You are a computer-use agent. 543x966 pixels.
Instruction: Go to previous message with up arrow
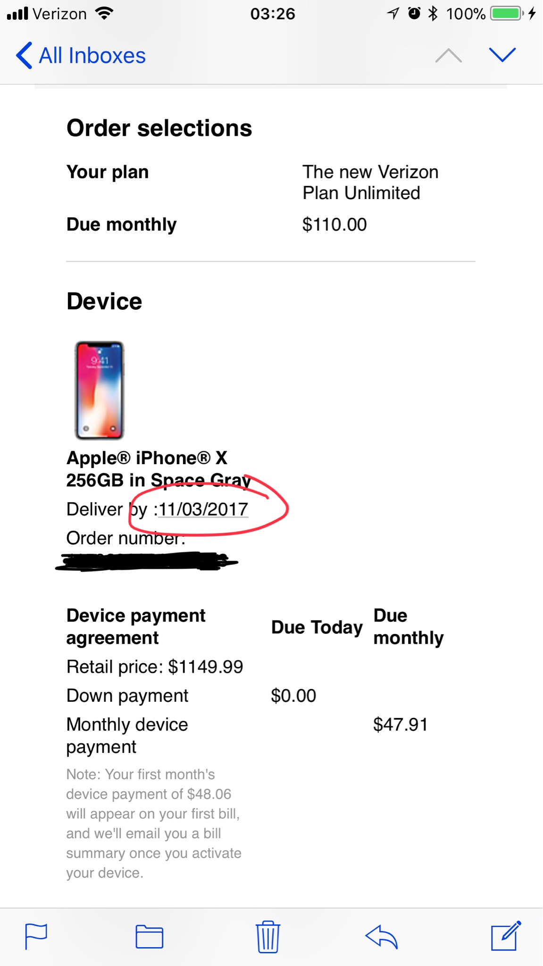448,56
